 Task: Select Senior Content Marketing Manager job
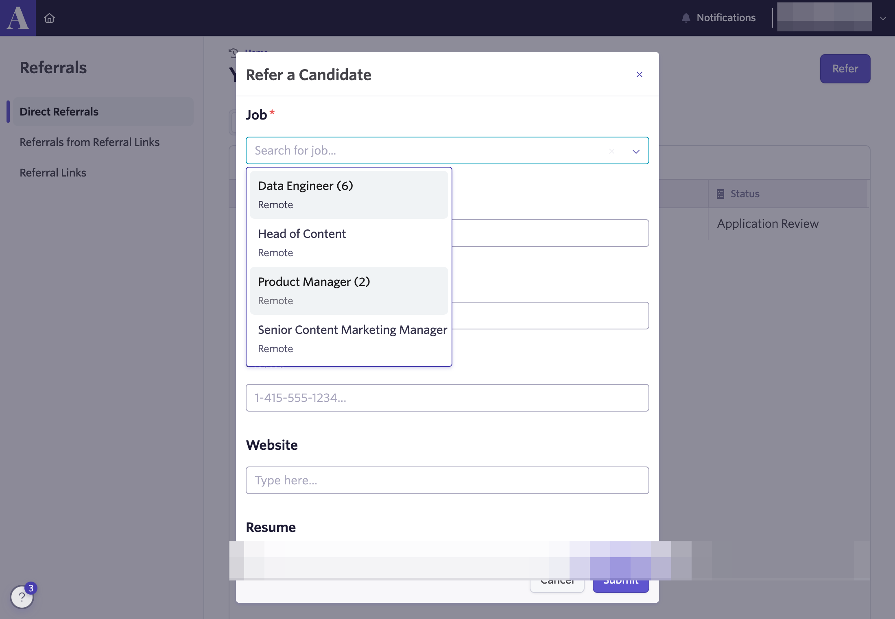(x=349, y=339)
